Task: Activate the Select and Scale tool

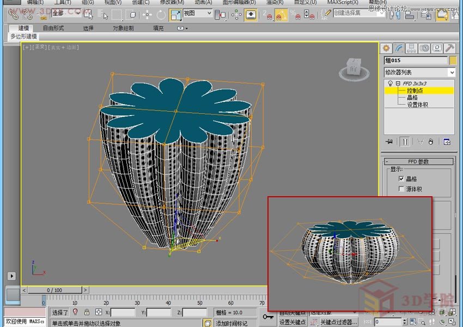Action: [x=175, y=15]
